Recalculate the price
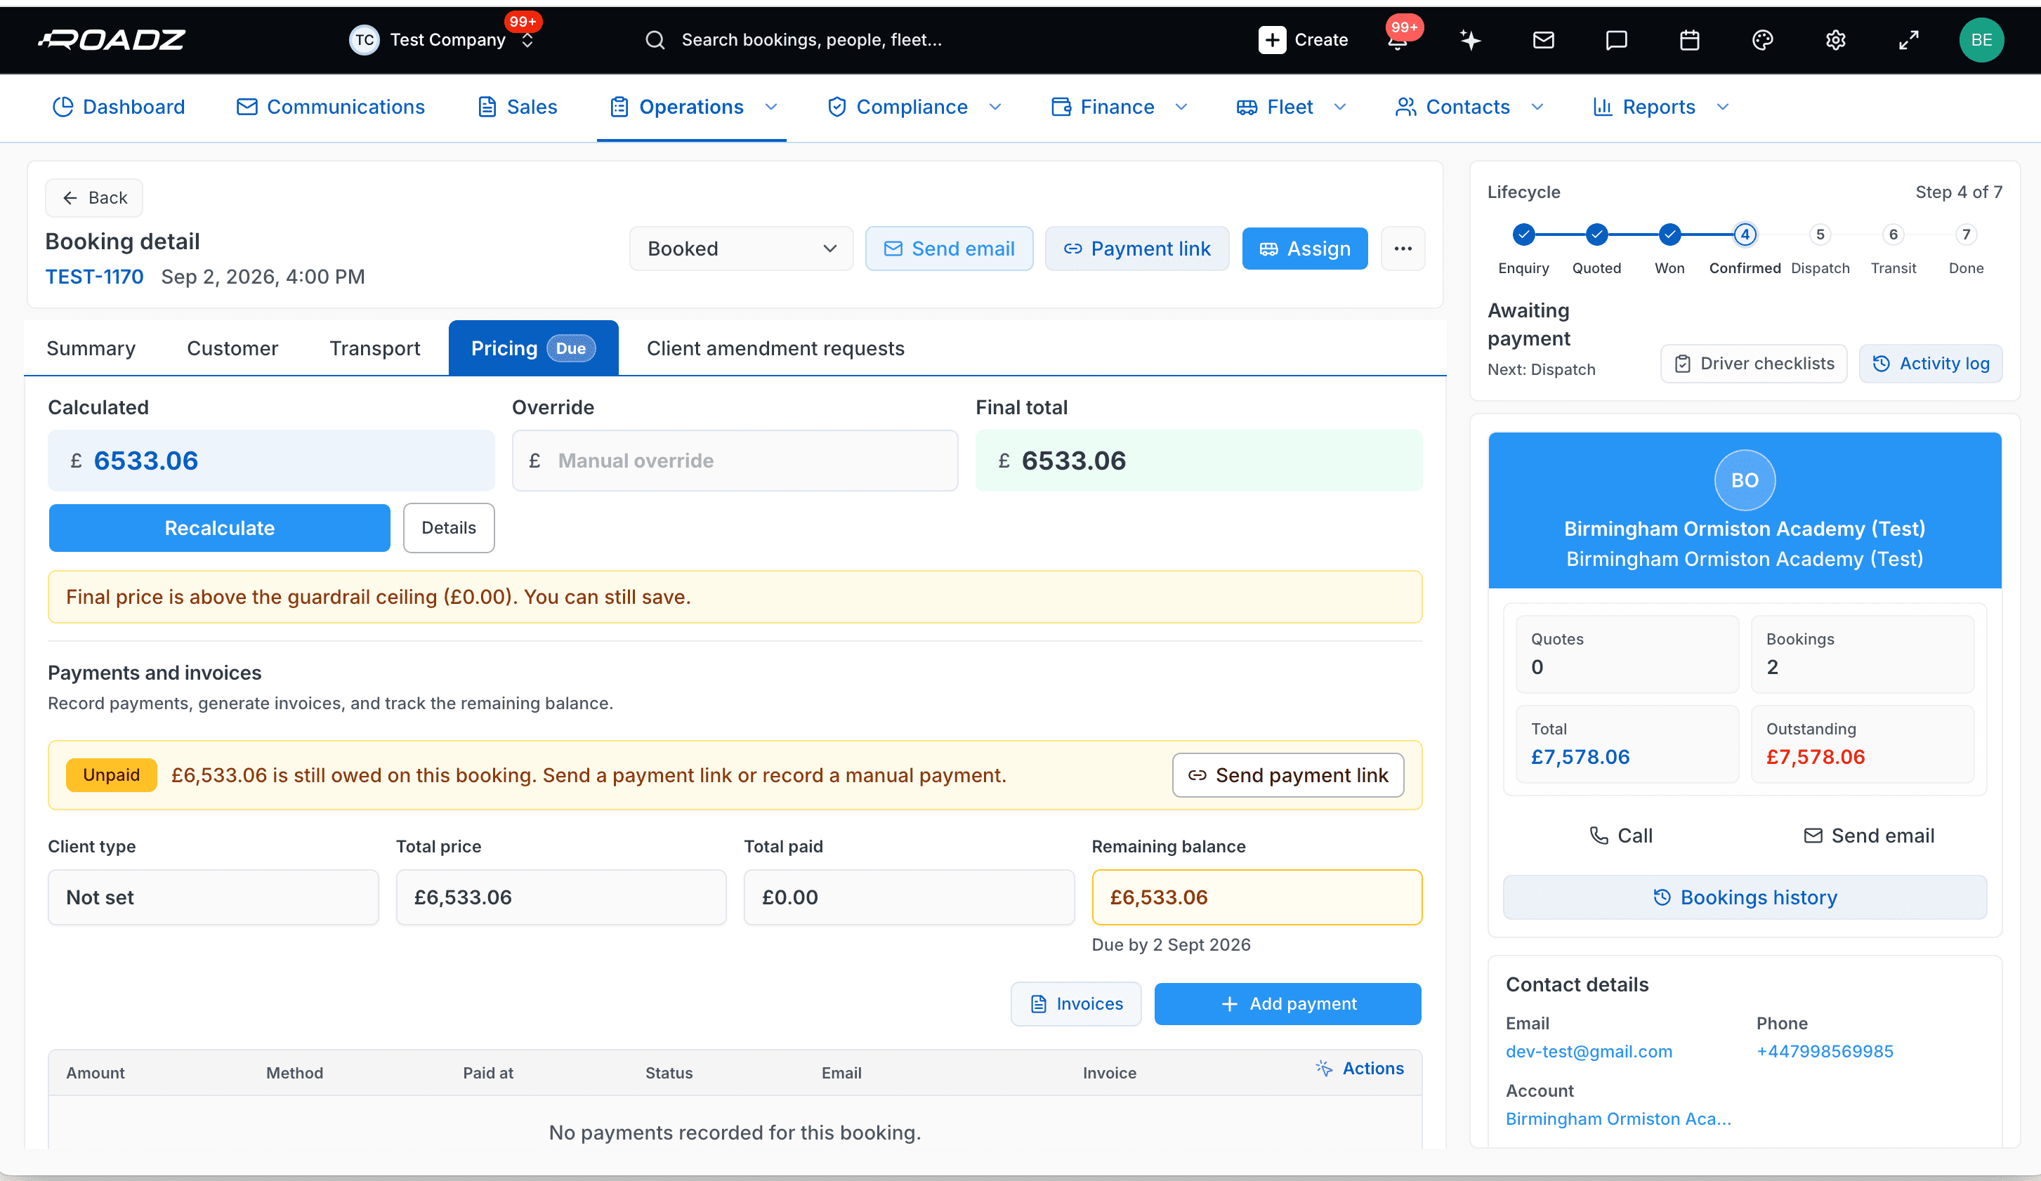 (220, 528)
